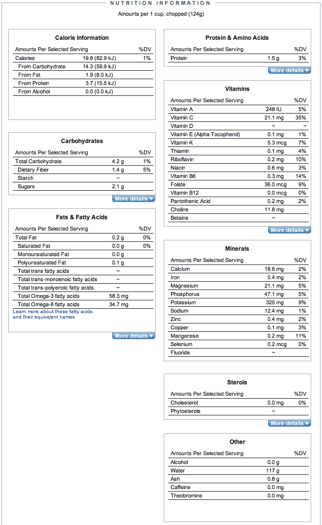Expand More details under Fats & Fatty Acids
The height and width of the screenshot is (525, 322).
click(x=133, y=336)
